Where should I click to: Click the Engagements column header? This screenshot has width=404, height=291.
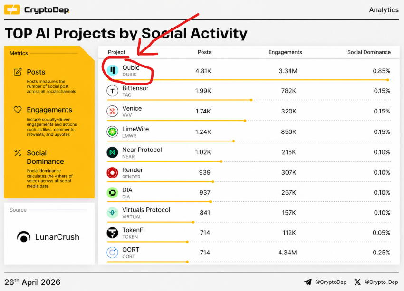click(285, 52)
